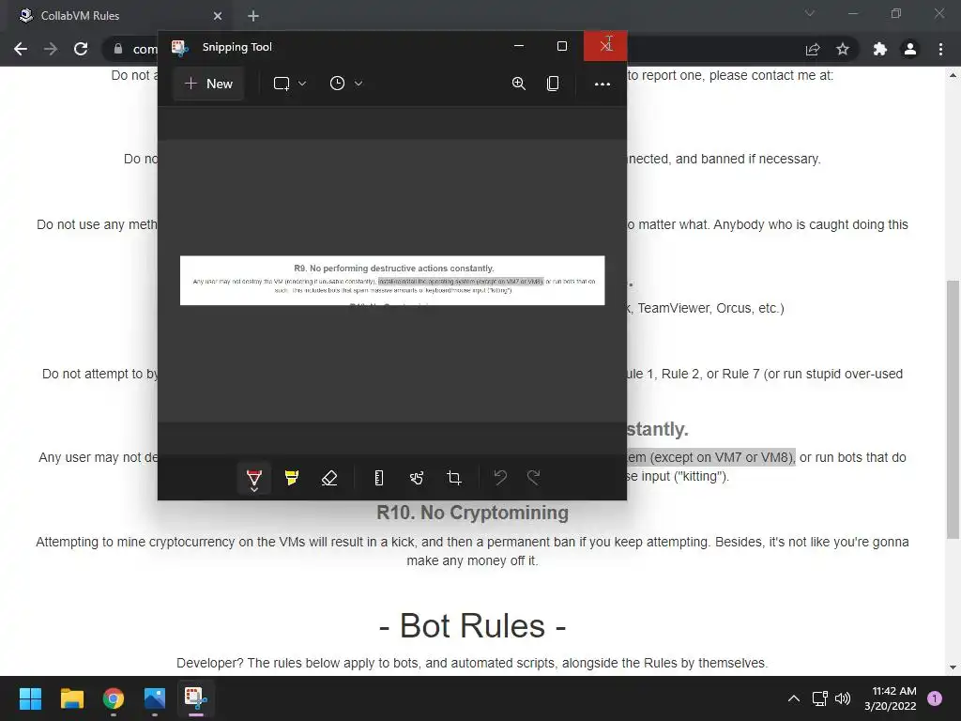Image resolution: width=961 pixels, height=721 pixels.
Task: Click New snip button in Snipping Tool
Action: click(209, 84)
